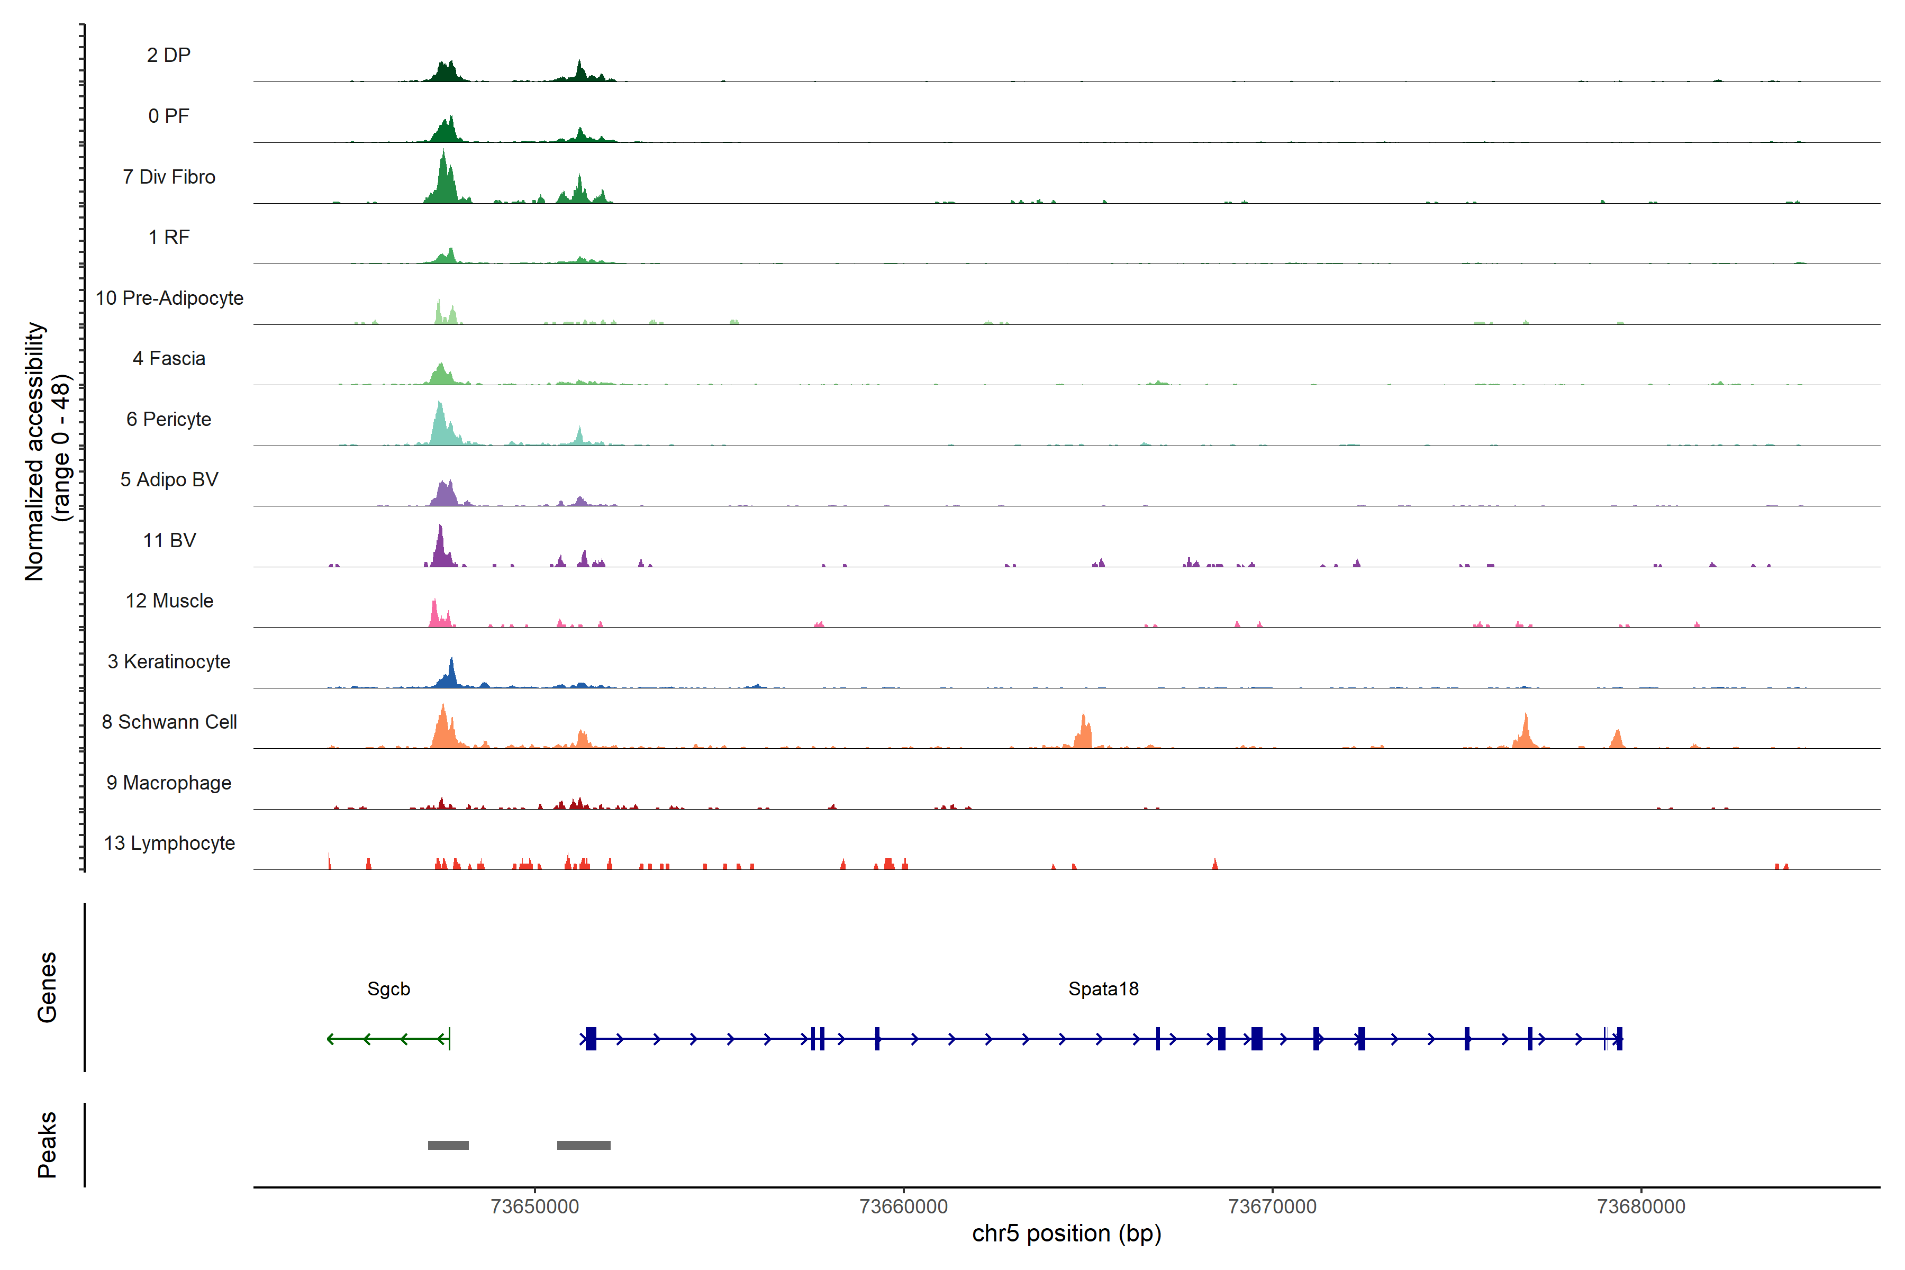Image resolution: width=1905 pixels, height=1270 pixels.
Task: Click the Spata18 gene label
Action: 1102,989
